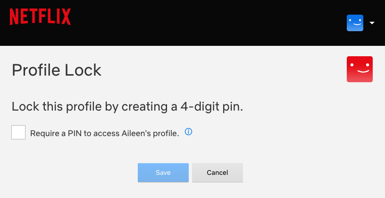Select Aileen's red profile icon
Viewport: 385px width, 198px height.
click(360, 69)
